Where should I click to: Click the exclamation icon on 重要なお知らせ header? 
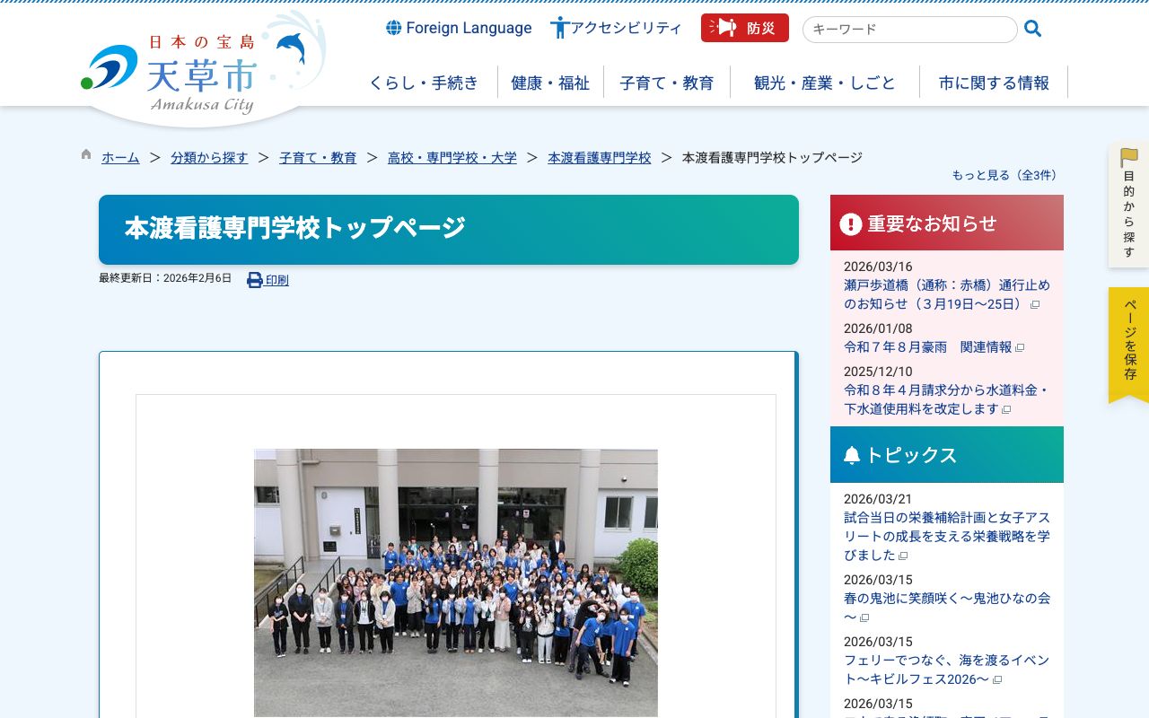[850, 224]
